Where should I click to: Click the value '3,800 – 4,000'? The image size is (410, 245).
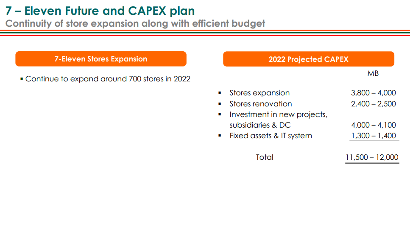click(374, 93)
